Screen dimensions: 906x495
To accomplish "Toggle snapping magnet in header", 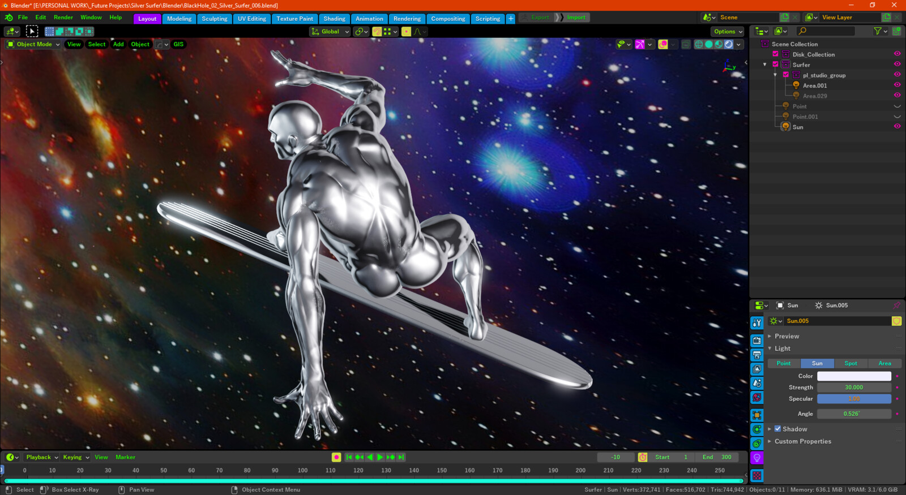I will [x=377, y=32].
